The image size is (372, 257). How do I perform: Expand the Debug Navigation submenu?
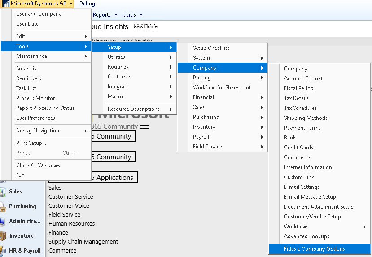tap(46, 131)
